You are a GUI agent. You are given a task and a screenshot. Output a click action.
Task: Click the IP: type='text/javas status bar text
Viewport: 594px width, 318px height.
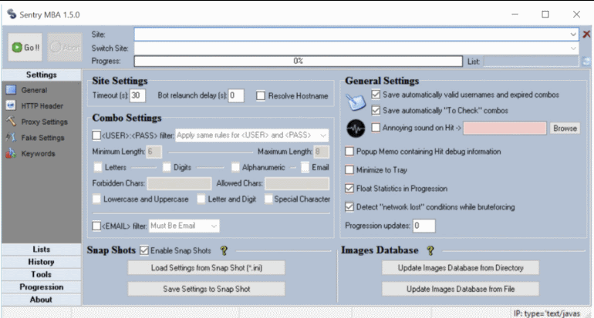[547, 313]
